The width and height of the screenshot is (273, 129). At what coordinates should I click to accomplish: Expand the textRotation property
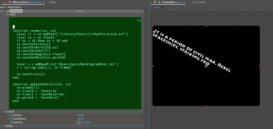(8, 119)
